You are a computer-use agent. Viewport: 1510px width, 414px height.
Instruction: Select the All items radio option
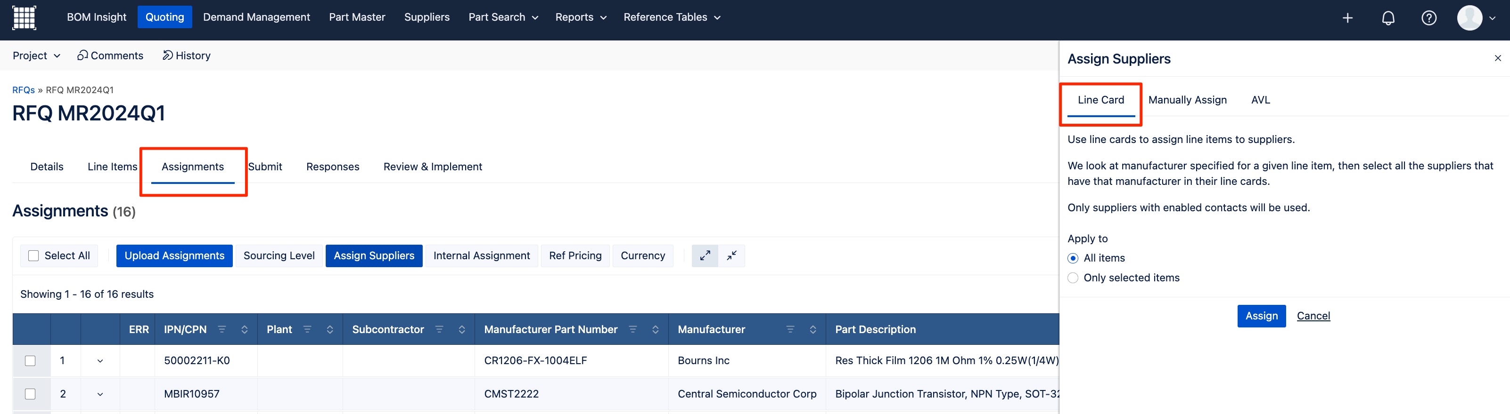[x=1073, y=258]
